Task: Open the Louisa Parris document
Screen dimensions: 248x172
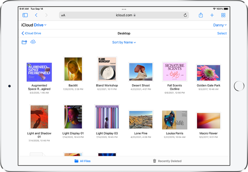Action: [x=175, y=120]
